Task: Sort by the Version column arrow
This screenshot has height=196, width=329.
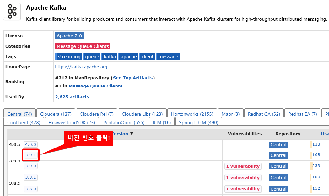Action: click(132, 134)
